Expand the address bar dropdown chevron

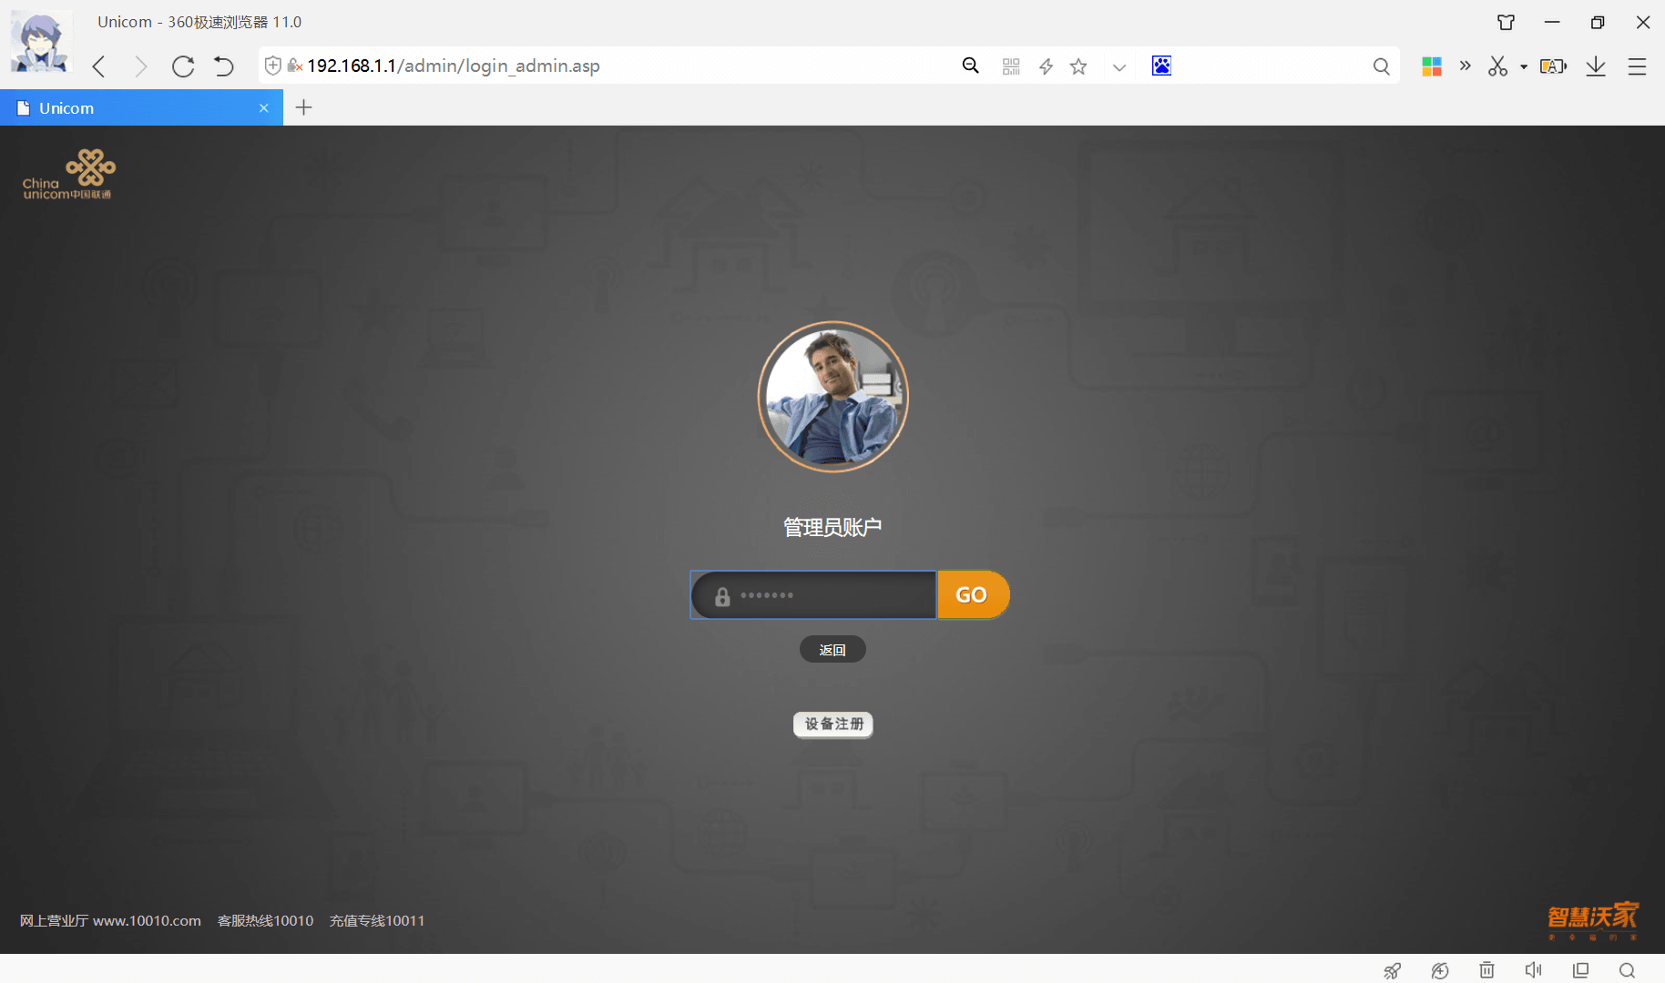tap(1119, 67)
